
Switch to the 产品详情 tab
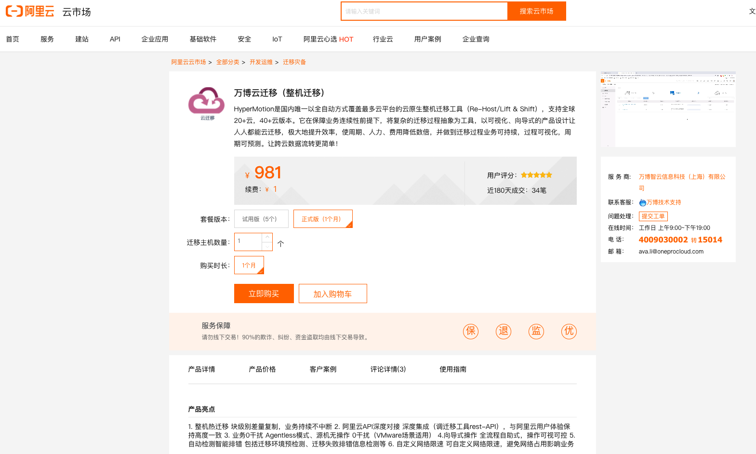[202, 369]
